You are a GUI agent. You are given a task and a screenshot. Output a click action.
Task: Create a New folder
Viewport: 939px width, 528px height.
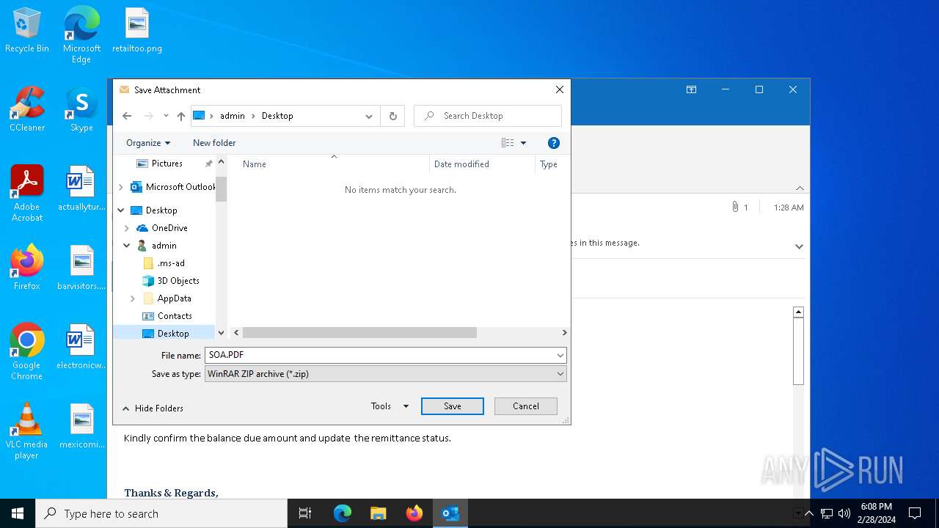click(x=214, y=143)
